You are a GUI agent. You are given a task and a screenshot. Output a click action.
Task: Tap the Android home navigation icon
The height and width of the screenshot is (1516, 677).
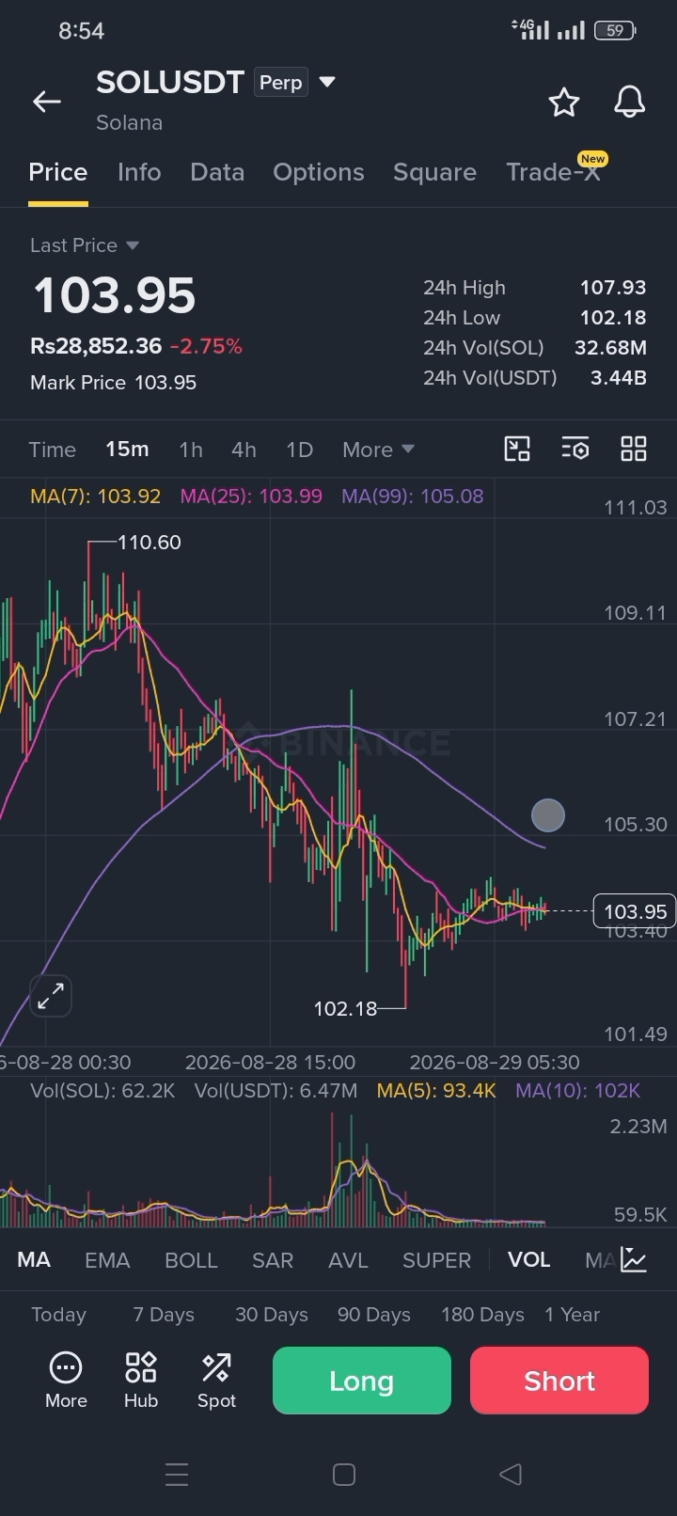(x=344, y=1475)
